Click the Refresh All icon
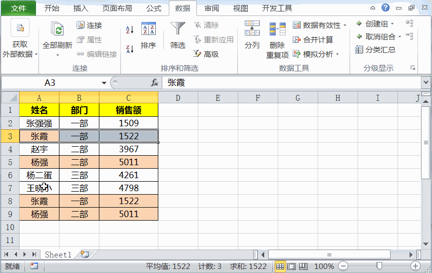Image resolution: width=432 pixels, height=273 pixels. 57,28
